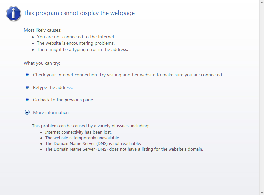
Task: Click 'You are not connected to the Internet' line
Action: pyautogui.click(x=76, y=37)
